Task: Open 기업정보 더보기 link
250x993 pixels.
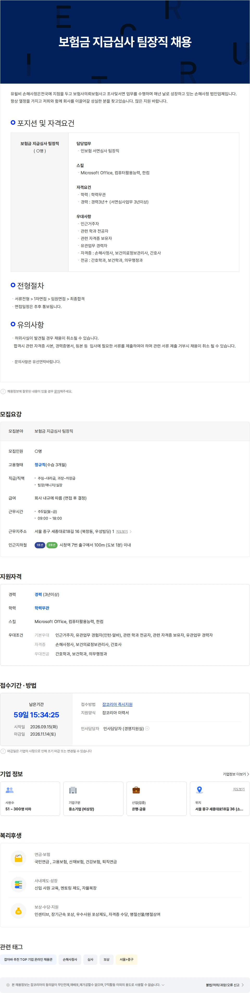Action: click(236, 774)
